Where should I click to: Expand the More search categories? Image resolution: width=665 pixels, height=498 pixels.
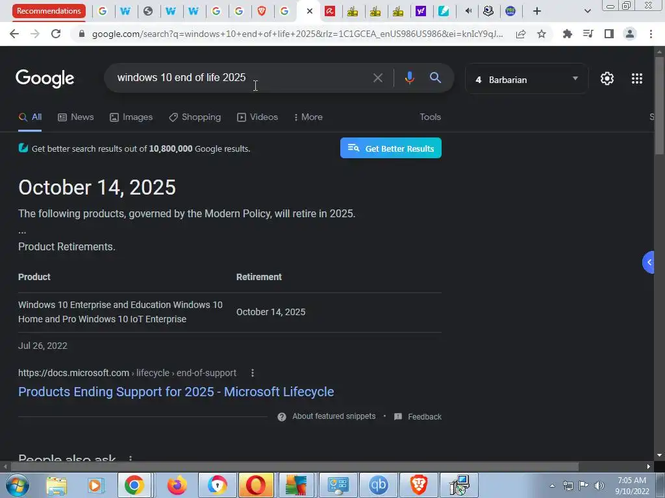pos(308,117)
